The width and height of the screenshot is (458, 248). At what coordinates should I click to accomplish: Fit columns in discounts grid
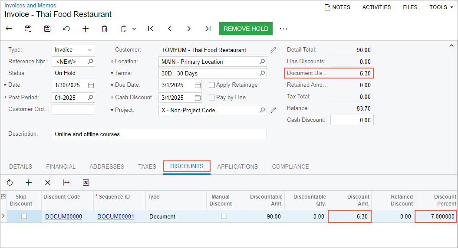67,183
